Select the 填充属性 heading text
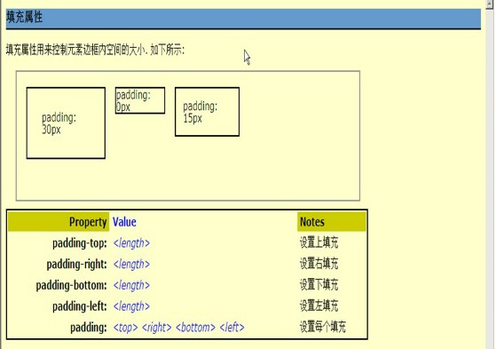This screenshot has height=349, width=496. tap(24, 17)
